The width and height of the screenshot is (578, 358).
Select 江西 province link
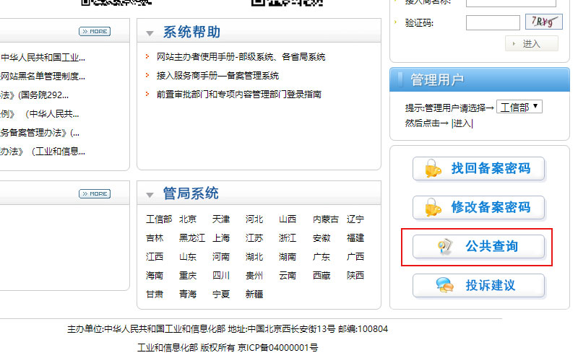(155, 257)
